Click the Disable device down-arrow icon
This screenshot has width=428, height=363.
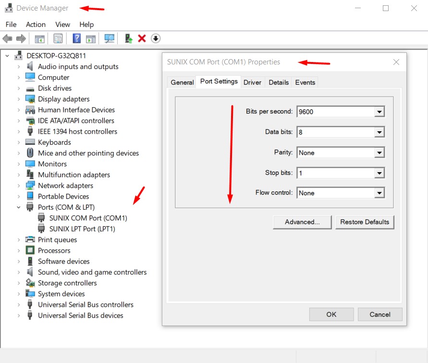156,38
